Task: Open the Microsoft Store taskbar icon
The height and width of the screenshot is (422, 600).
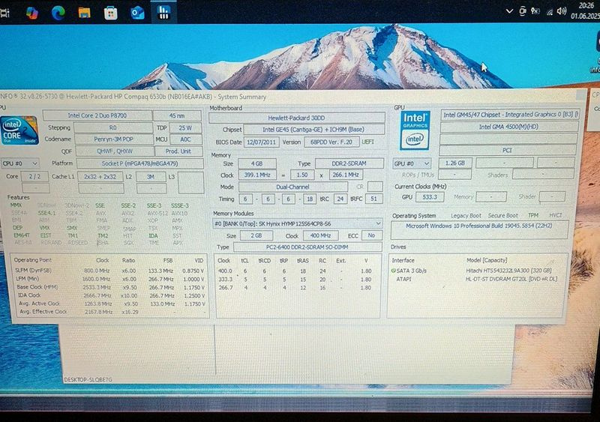Action: [110, 13]
